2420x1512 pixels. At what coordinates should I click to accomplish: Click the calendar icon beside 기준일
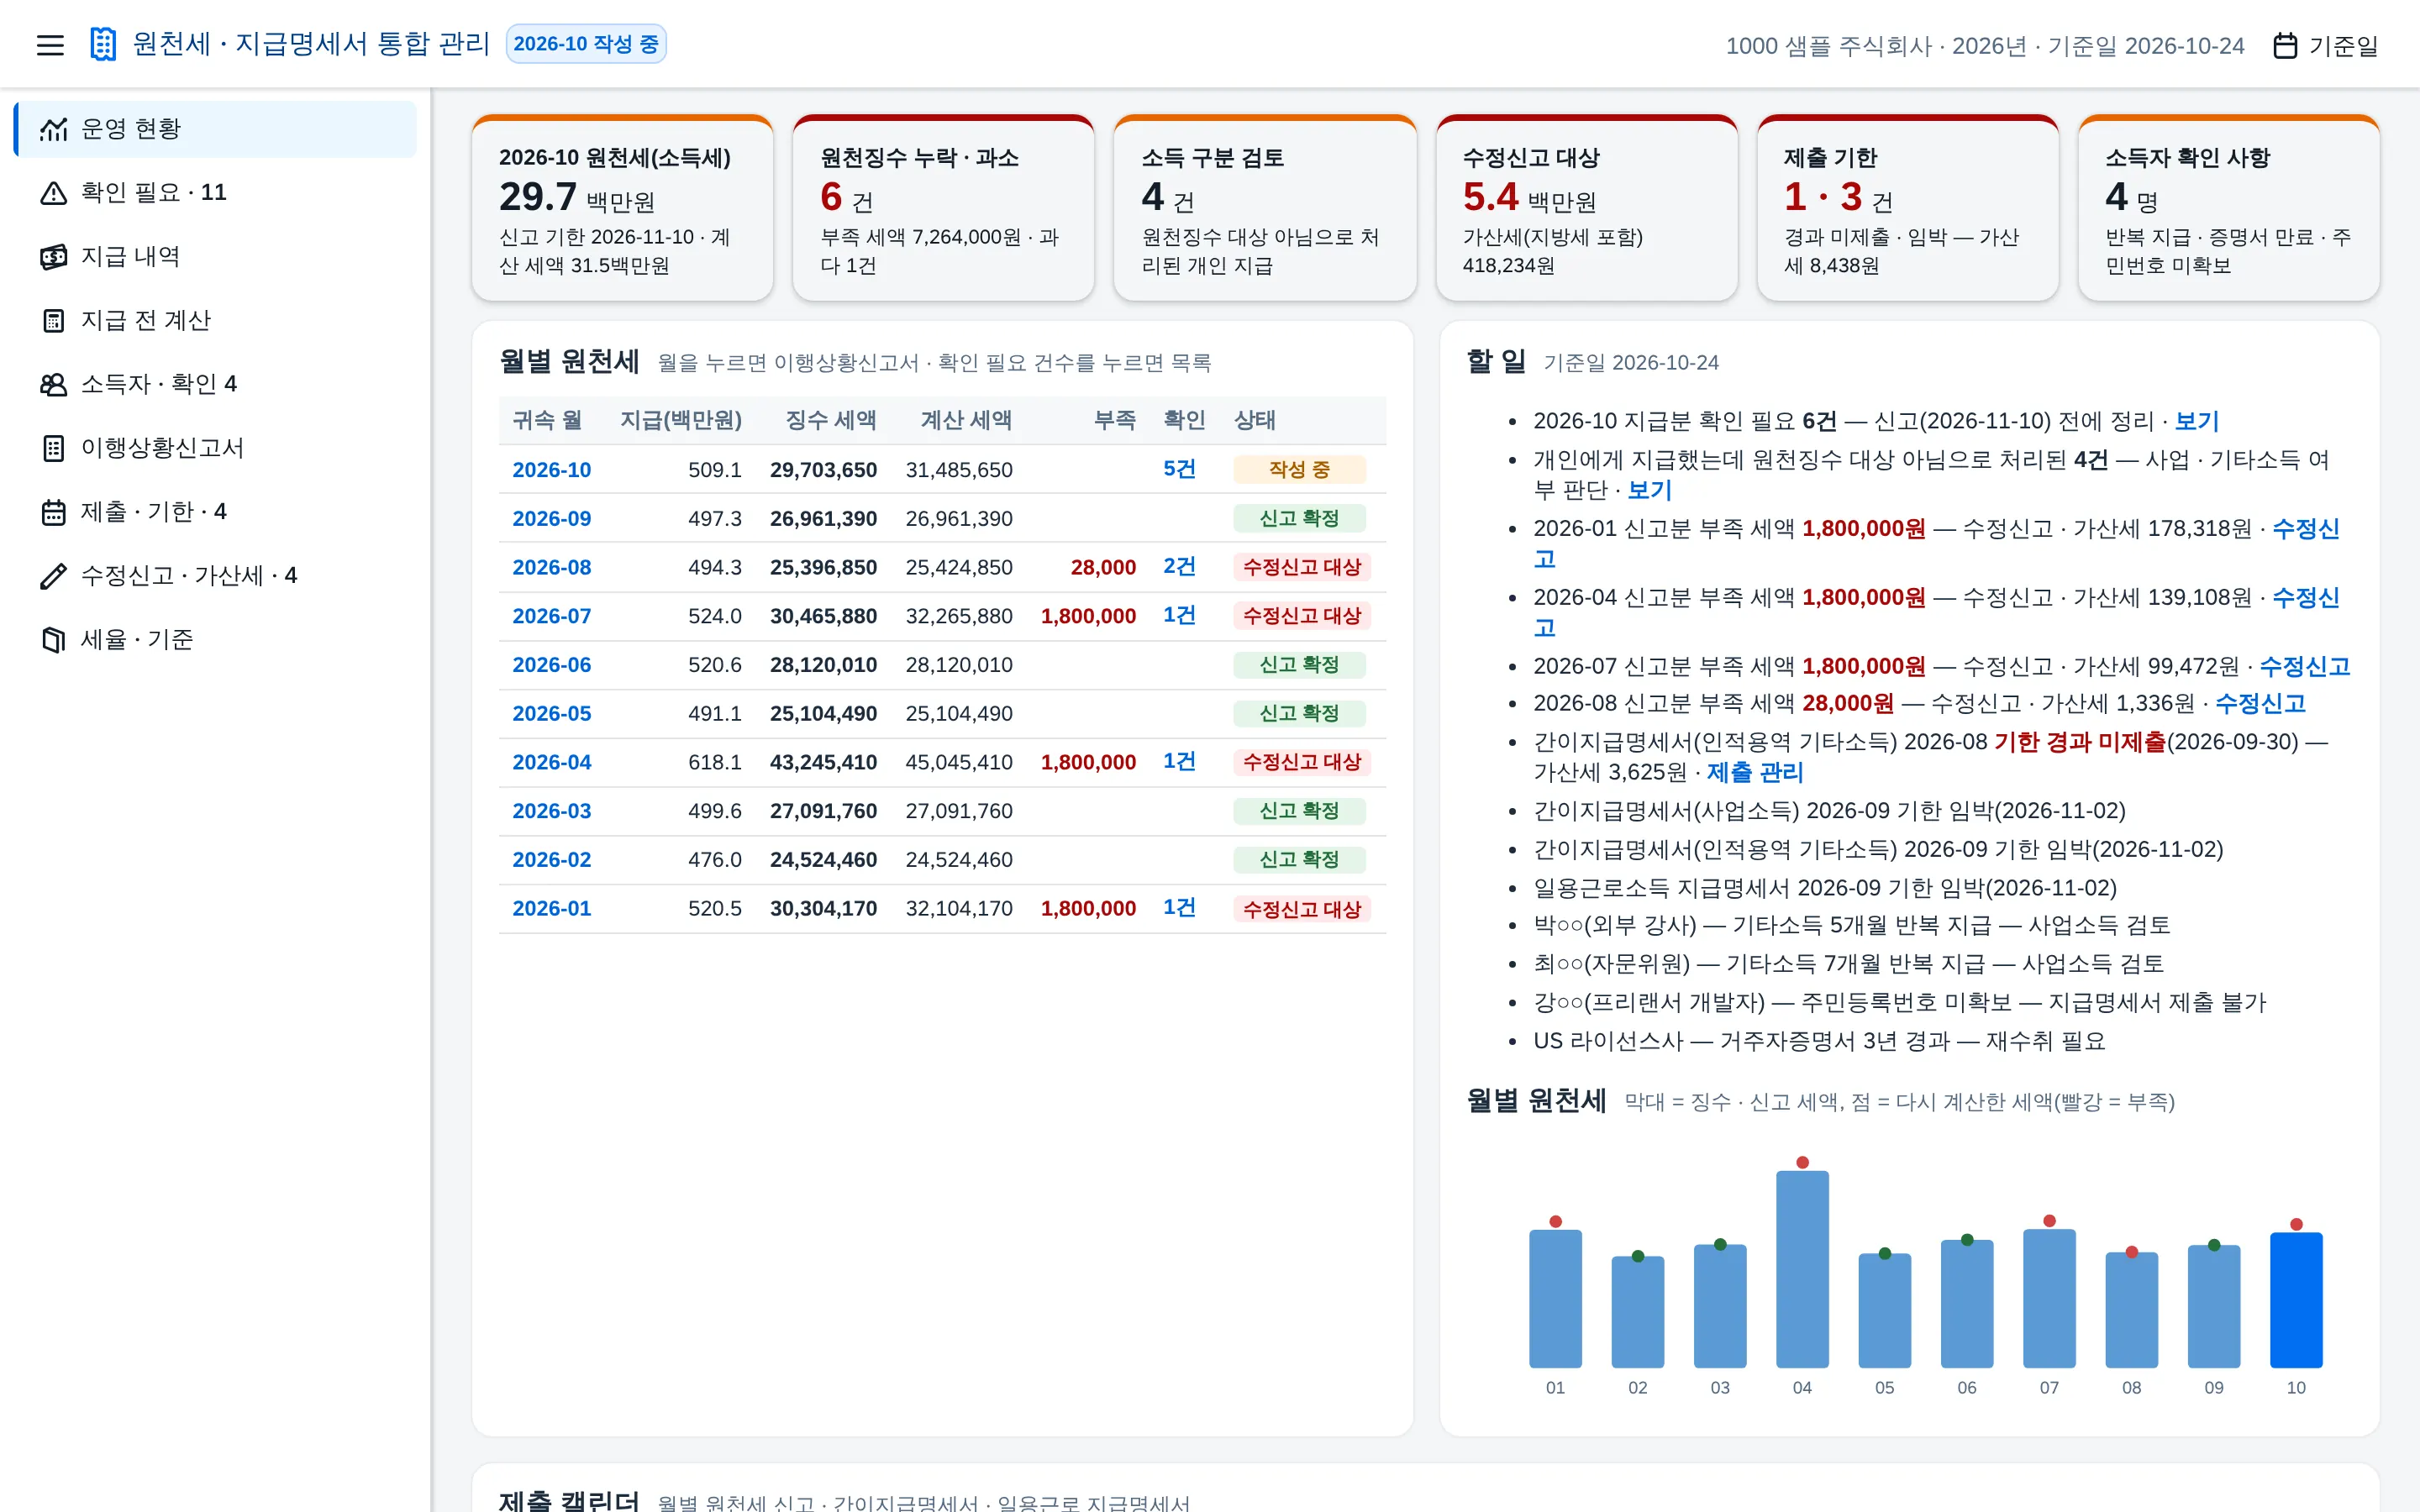2285,46
